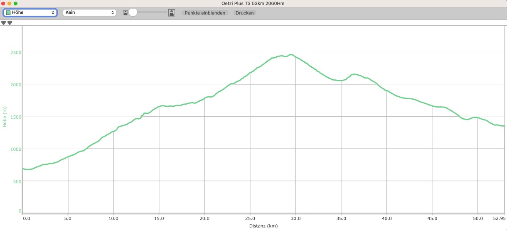The image size is (507, 230).
Task: Toggle Punkte einblenden to show points
Action: point(205,13)
